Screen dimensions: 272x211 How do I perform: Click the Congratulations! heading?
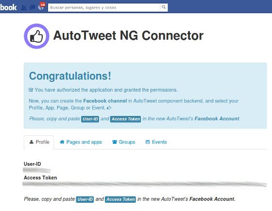pos(70,76)
